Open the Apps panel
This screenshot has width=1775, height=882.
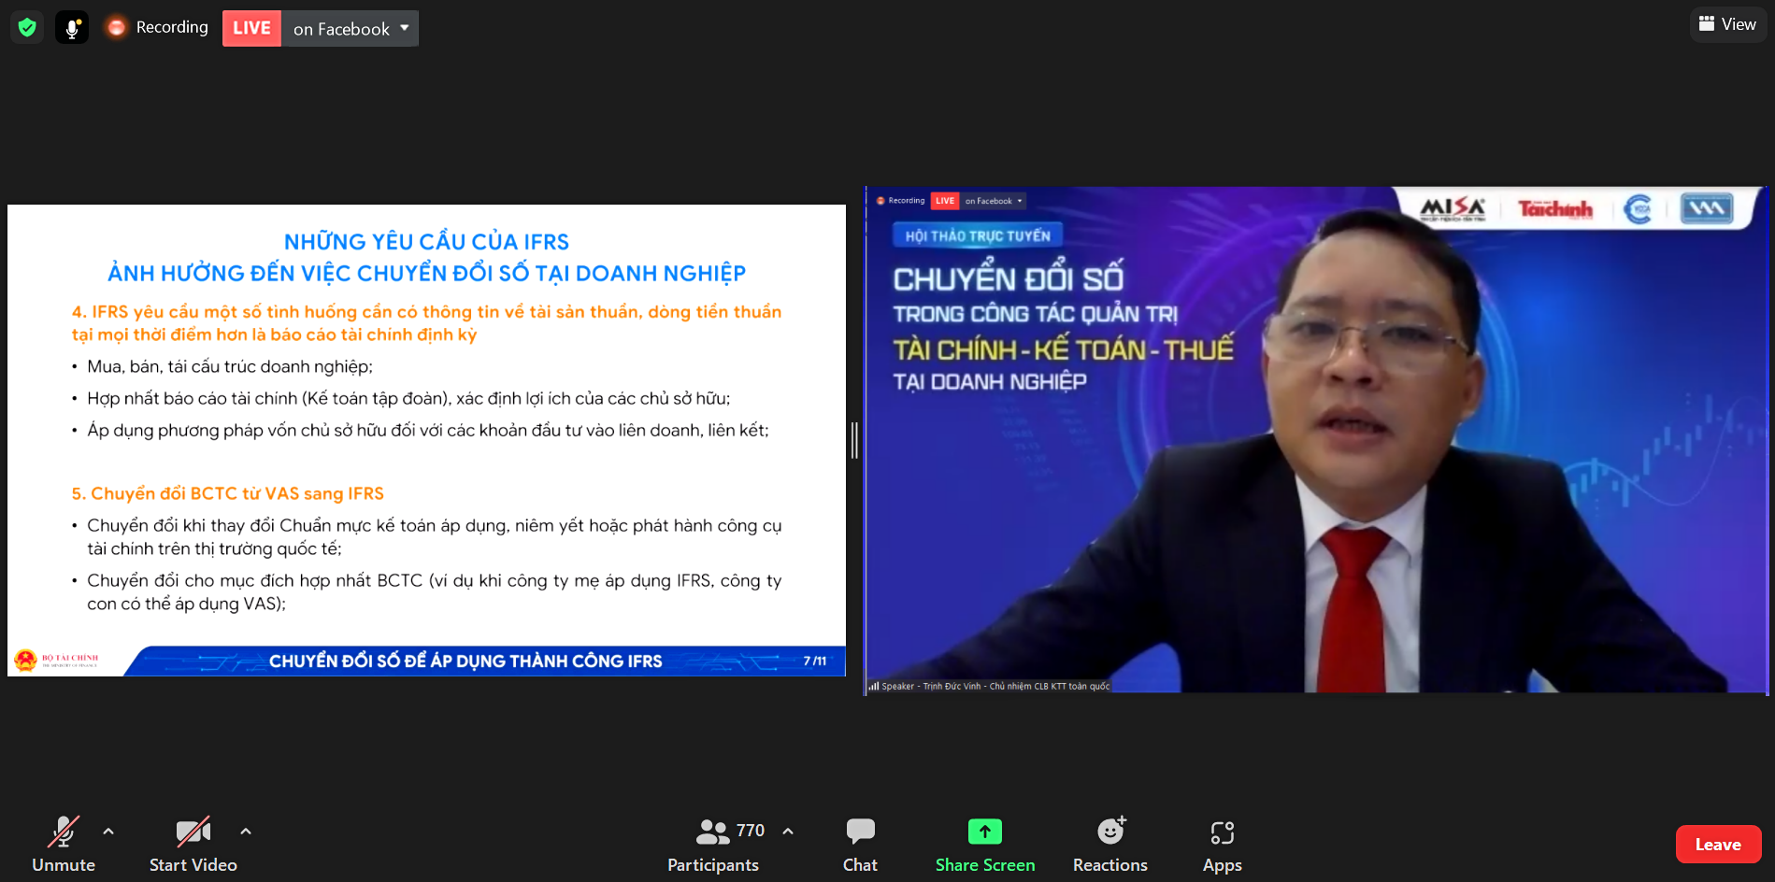(1222, 845)
